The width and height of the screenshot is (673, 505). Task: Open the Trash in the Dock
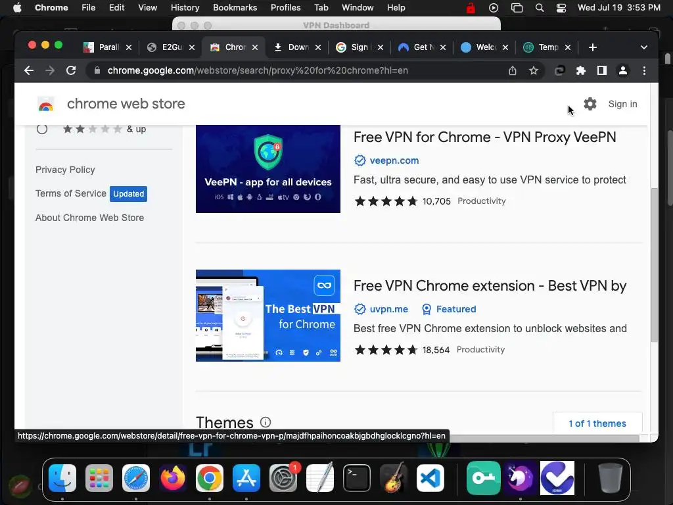click(x=611, y=477)
